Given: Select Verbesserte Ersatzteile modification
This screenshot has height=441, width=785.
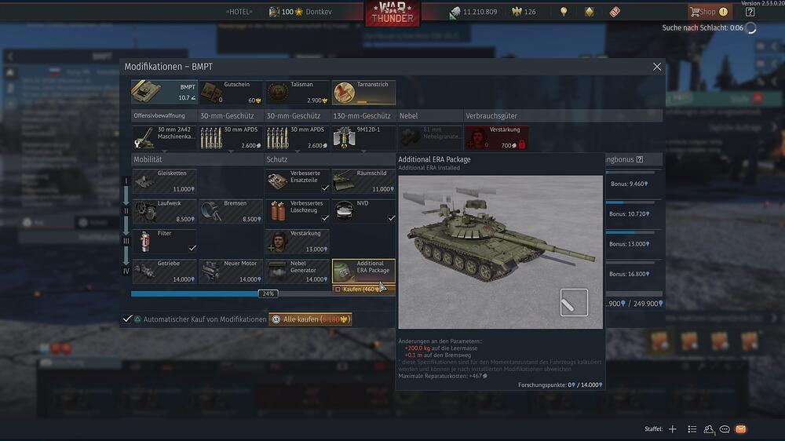Looking at the screenshot, I should [x=298, y=181].
